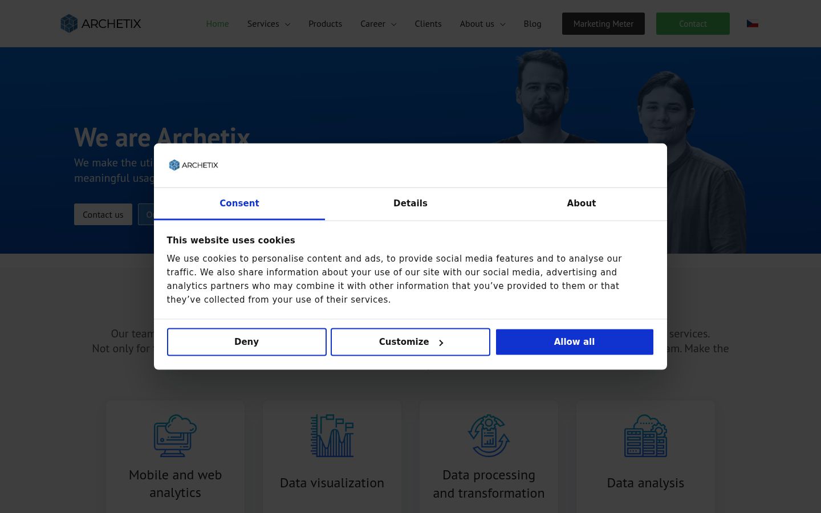
Task: Click the Data processing and transformation icon
Action: [x=489, y=435]
